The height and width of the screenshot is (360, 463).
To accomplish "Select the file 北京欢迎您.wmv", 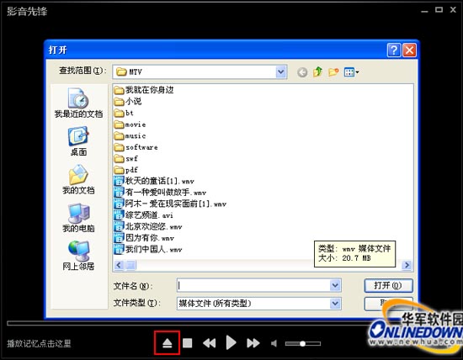I will 148,226.
